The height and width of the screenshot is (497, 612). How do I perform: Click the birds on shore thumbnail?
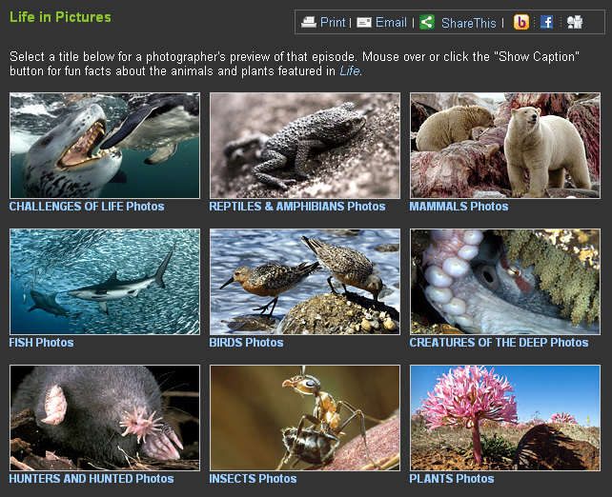[305, 282]
